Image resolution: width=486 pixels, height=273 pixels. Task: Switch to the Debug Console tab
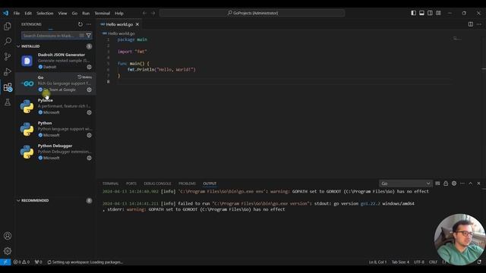[157, 184]
